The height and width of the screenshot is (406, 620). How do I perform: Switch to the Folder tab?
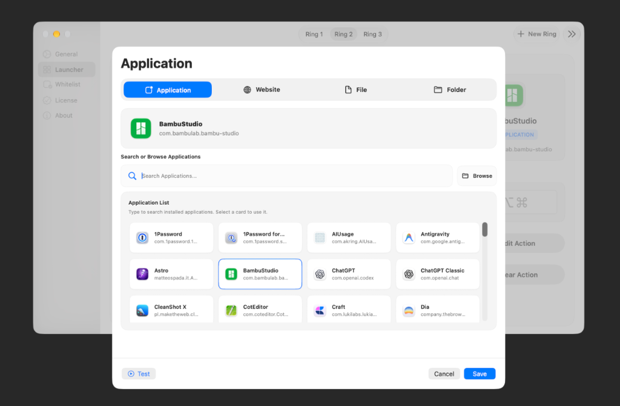point(450,90)
